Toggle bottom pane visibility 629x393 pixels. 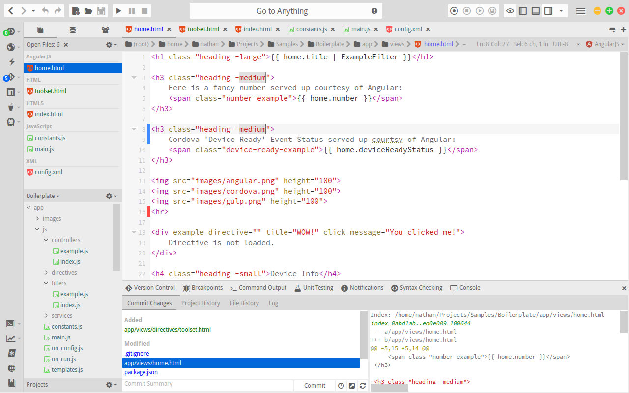(x=535, y=10)
